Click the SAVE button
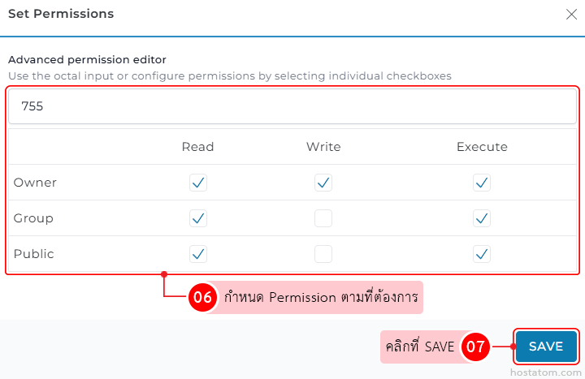This screenshot has width=585, height=379. click(545, 347)
